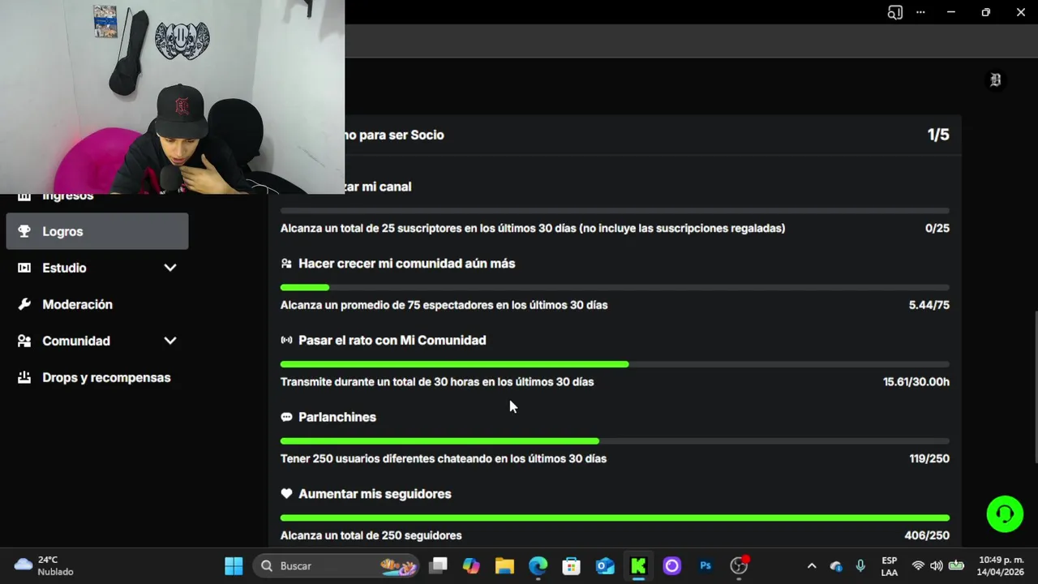Screen dimensions: 1038x584
Task: Click the page vertical scrollbar
Action: 1035,388
